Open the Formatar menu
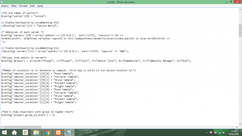 (23, 6)
